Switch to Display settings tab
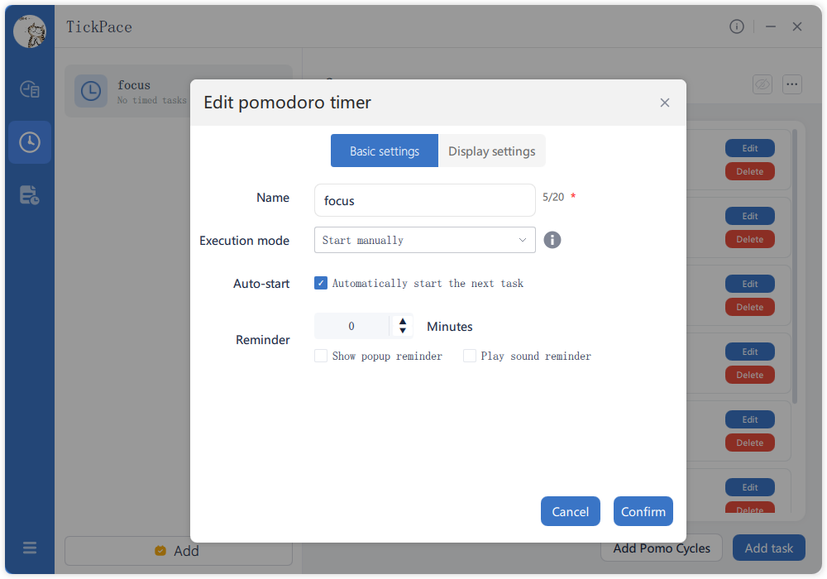The height and width of the screenshot is (579, 827). click(x=491, y=151)
